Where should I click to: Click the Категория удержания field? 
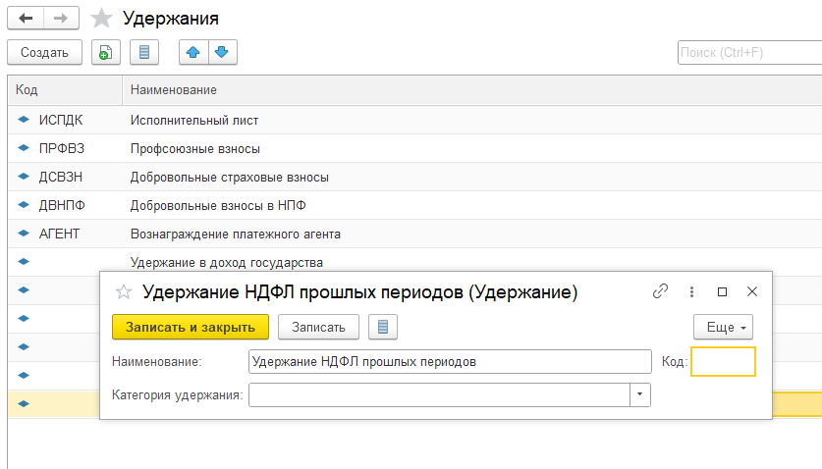(439, 395)
